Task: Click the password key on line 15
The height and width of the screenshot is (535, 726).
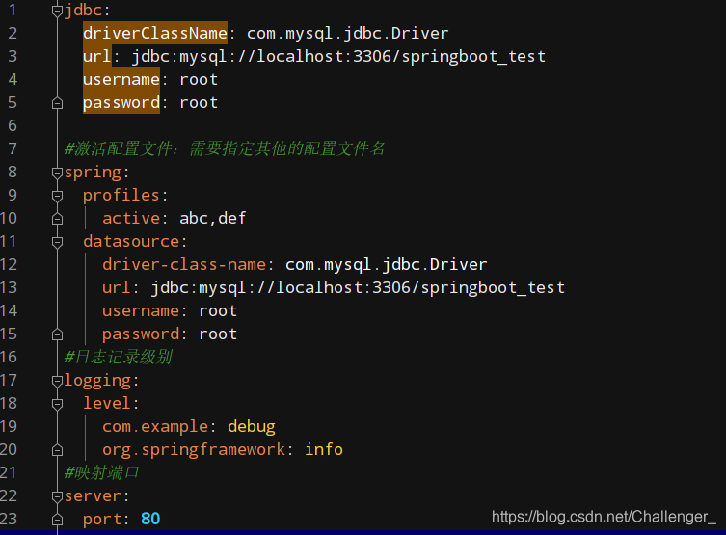Action: 141,334
